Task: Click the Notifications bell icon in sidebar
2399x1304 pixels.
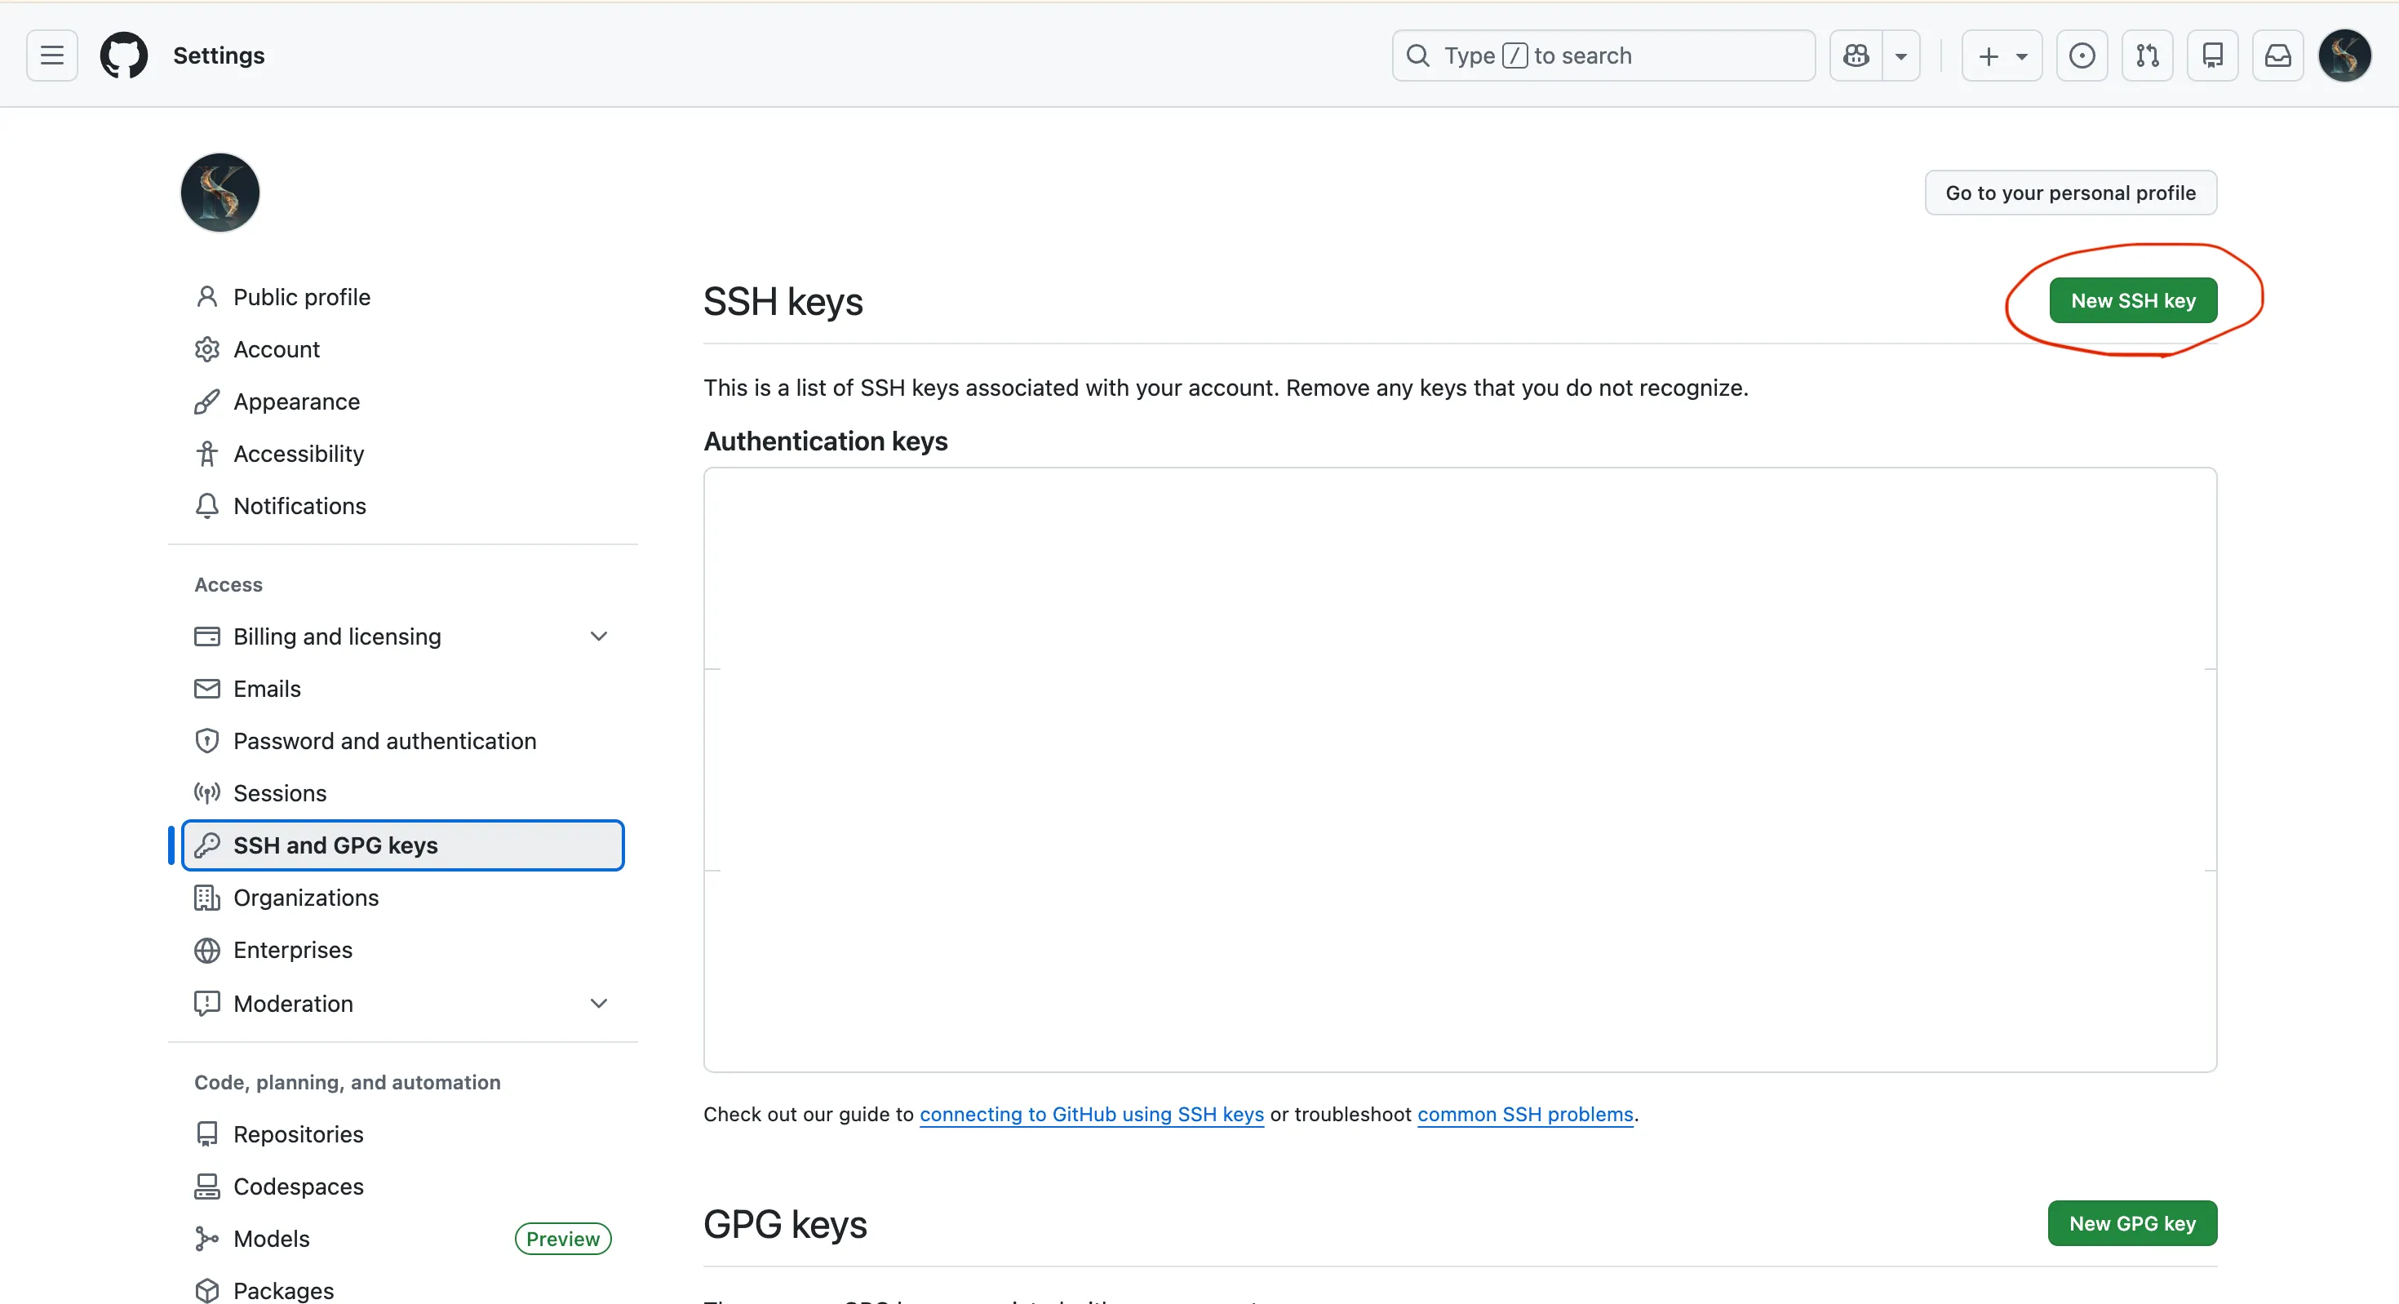Action: [x=206, y=506]
